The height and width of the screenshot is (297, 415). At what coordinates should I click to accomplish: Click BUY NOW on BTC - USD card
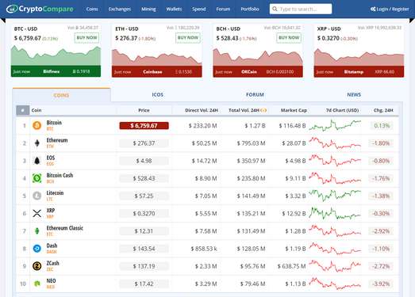coord(86,38)
